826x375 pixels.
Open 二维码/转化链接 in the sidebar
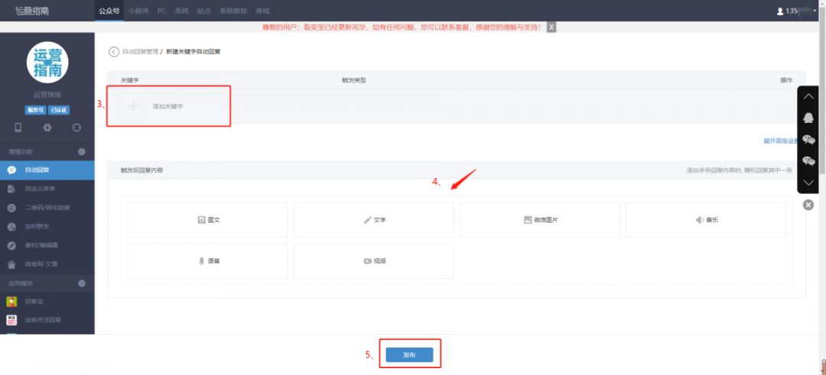(47, 208)
